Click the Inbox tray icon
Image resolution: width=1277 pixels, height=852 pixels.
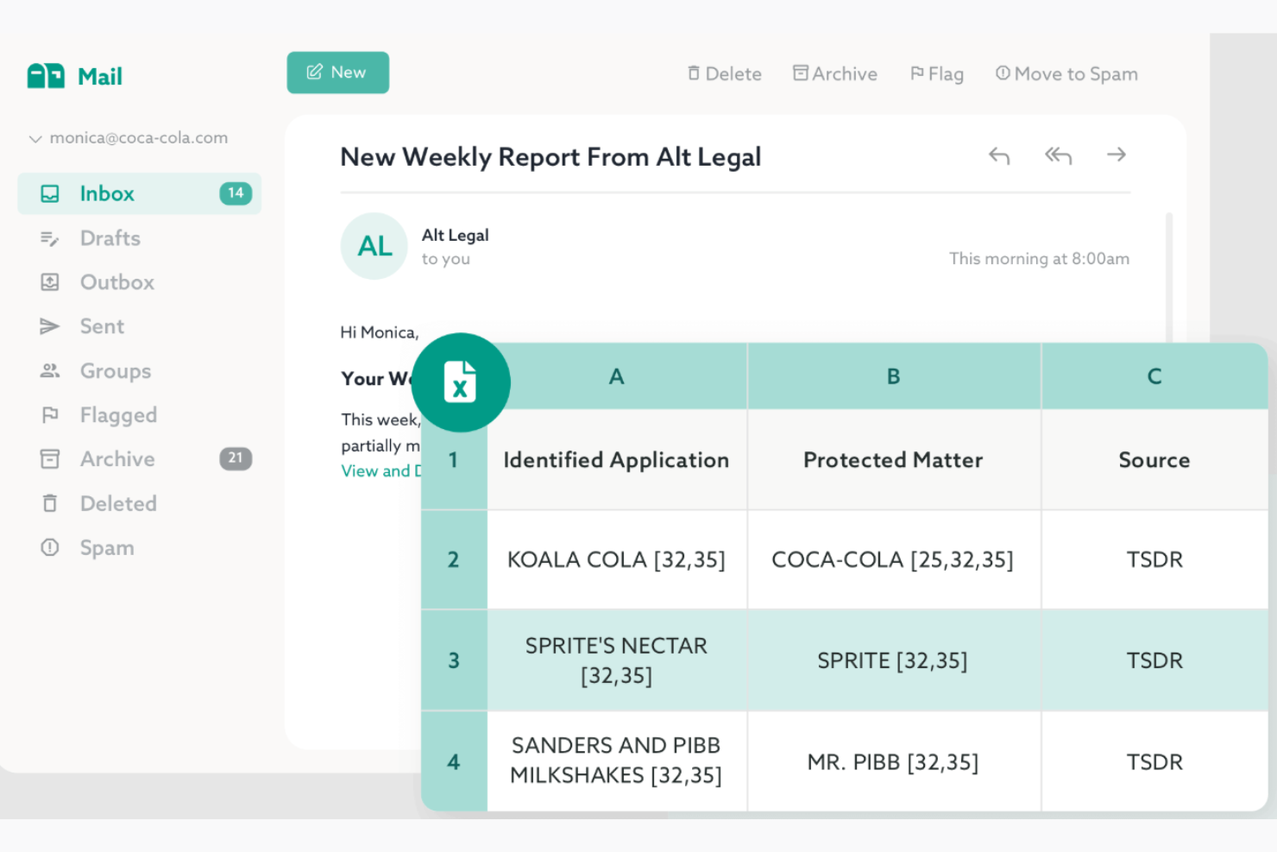click(50, 193)
